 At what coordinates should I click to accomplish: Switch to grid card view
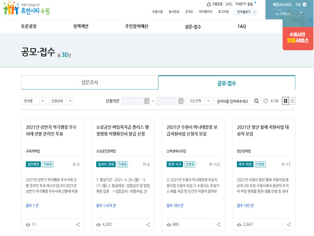(285, 101)
